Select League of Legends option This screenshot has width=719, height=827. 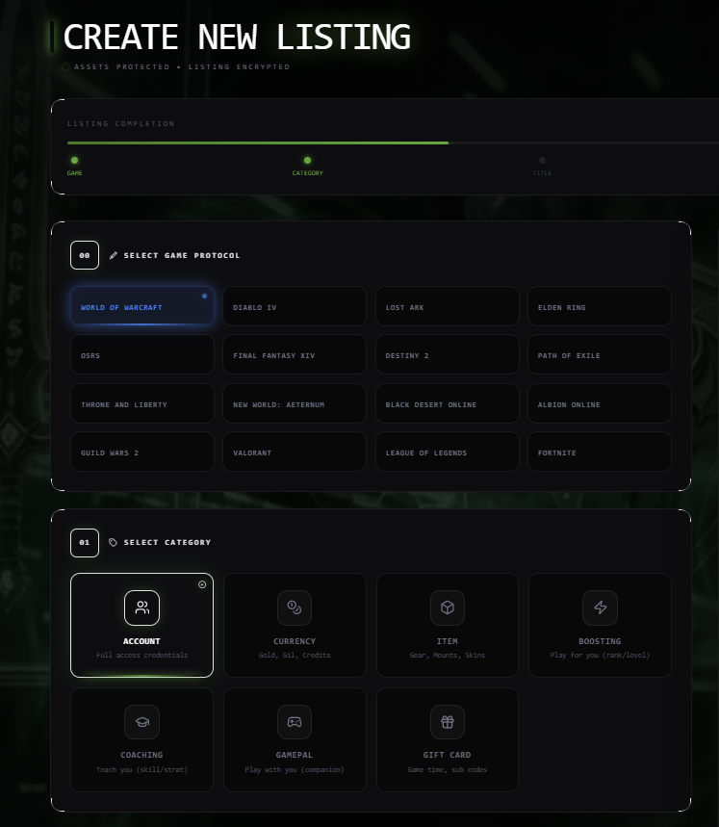coord(447,452)
